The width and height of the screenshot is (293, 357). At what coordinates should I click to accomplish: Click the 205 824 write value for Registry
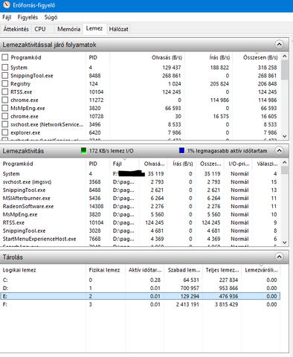click(219, 84)
